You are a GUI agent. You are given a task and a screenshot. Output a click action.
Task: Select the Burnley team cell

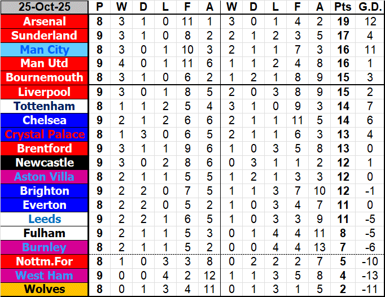pyautogui.click(x=45, y=247)
